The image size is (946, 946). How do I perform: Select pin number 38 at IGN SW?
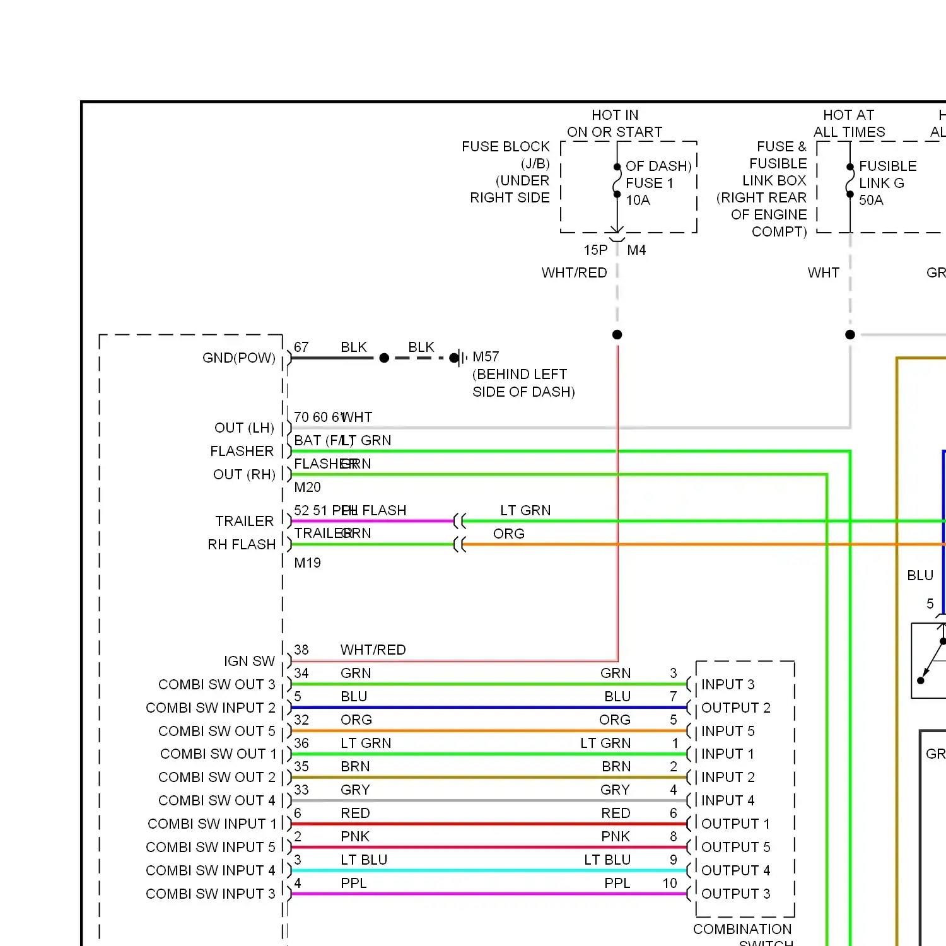301,650
